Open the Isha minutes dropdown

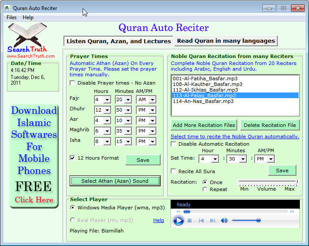click(128, 142)
